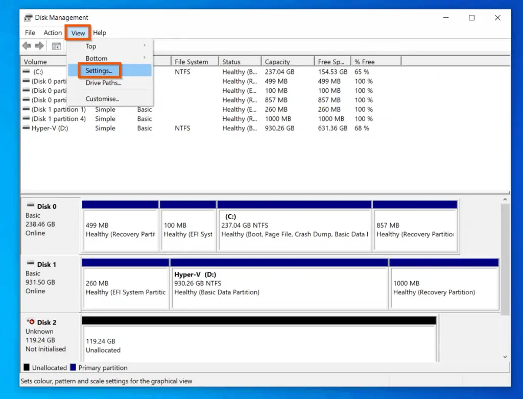Open the Help menu
Viewport: 523px width, 399px height.
(x=100, y=33)
